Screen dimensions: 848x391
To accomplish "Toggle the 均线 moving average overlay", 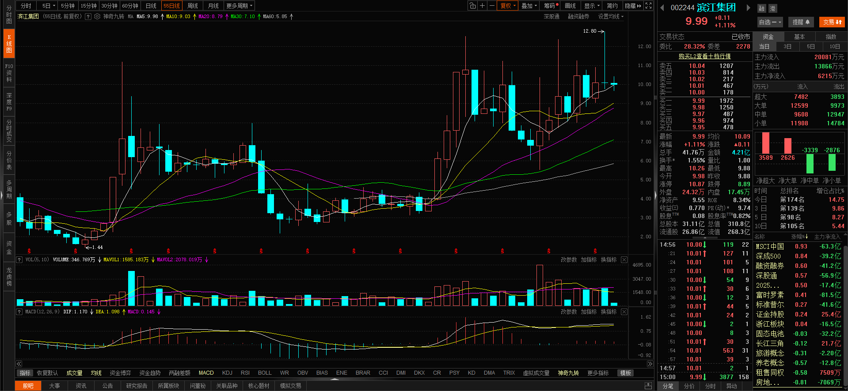I will (x=96, y=373).
